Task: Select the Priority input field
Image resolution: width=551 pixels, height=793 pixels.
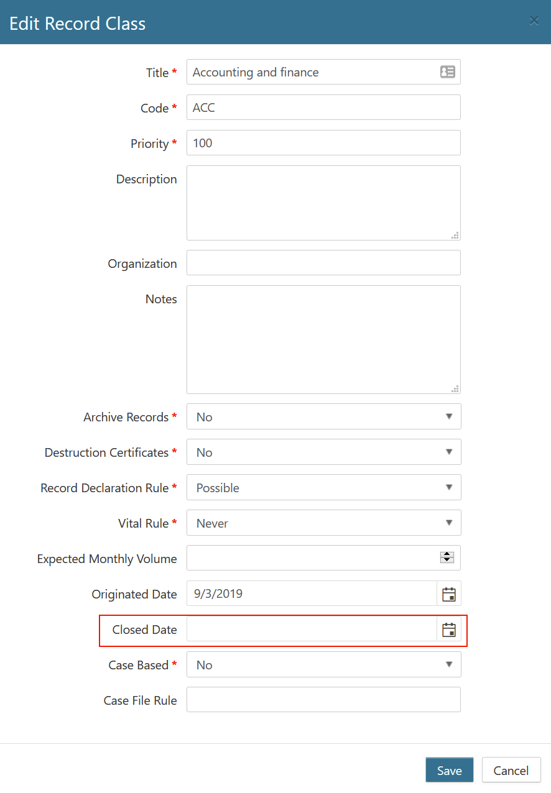Action: [323, 143]
